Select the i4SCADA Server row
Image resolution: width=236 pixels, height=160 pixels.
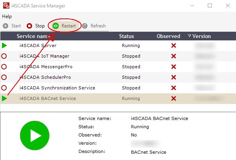118,45
